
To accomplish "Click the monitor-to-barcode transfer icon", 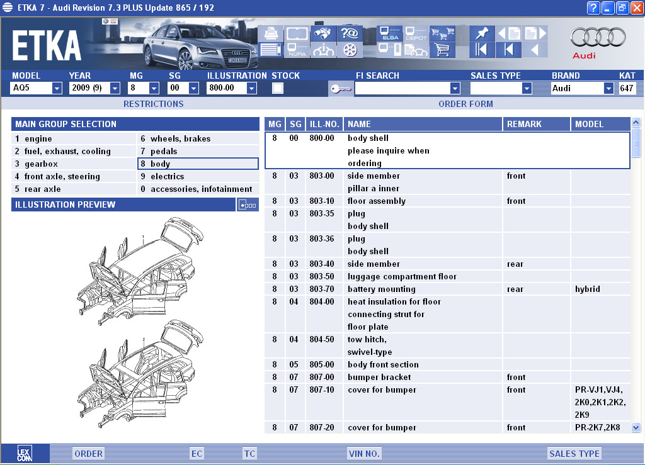I will 390,50.
